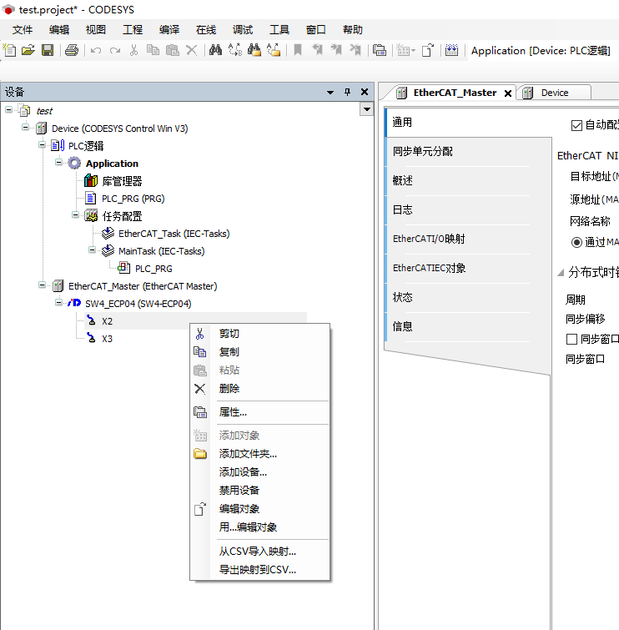Collapse the 任务配置 node

click(x=76, y=215)
